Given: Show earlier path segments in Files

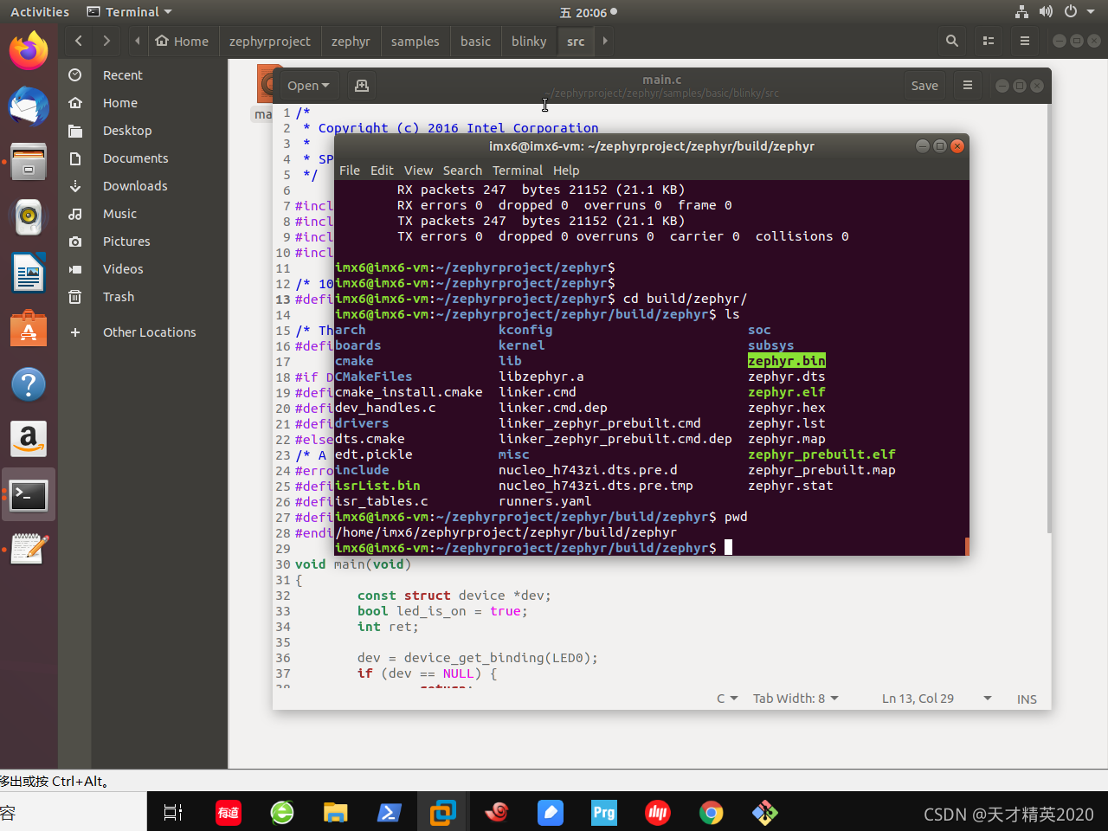Looking at the screenshot, I should tap(138, 41).
